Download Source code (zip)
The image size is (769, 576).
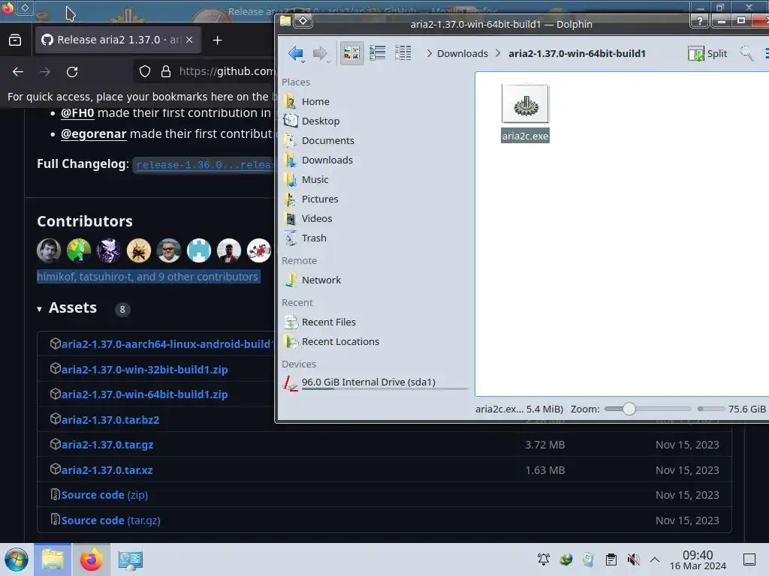[104, 495]
